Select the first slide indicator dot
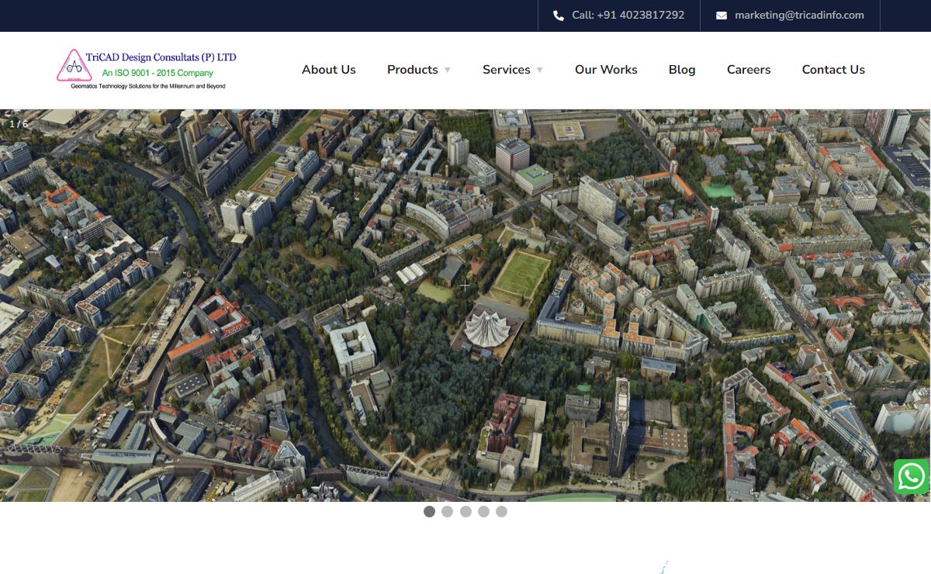This screenshot has height=574, width=931. [429, 511]
